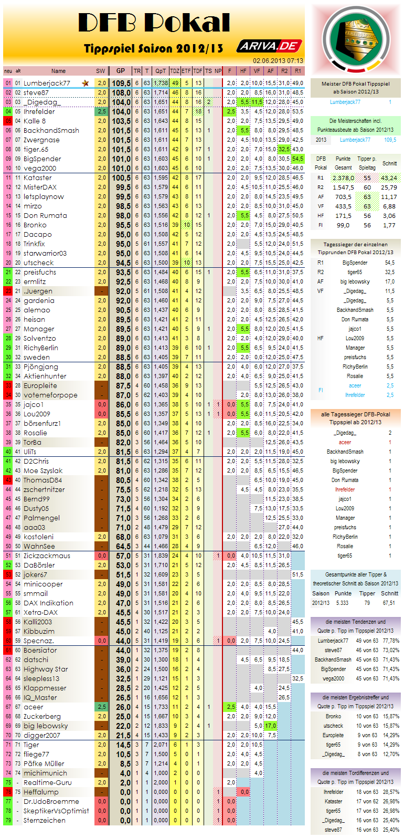
Task: Click player name 'Klappmesser'
Action: click(x=45, y=688)
